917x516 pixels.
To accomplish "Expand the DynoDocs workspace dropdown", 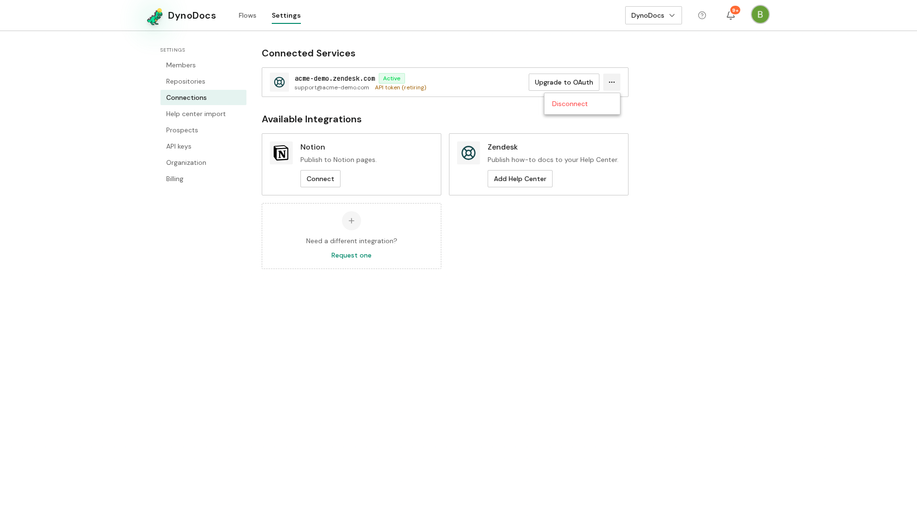I will [x=653, y=15].
